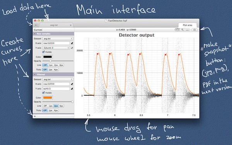Add a new curve with bottom plus button
The width and height of the screenshot is (232, 145).
pos(35,116)
